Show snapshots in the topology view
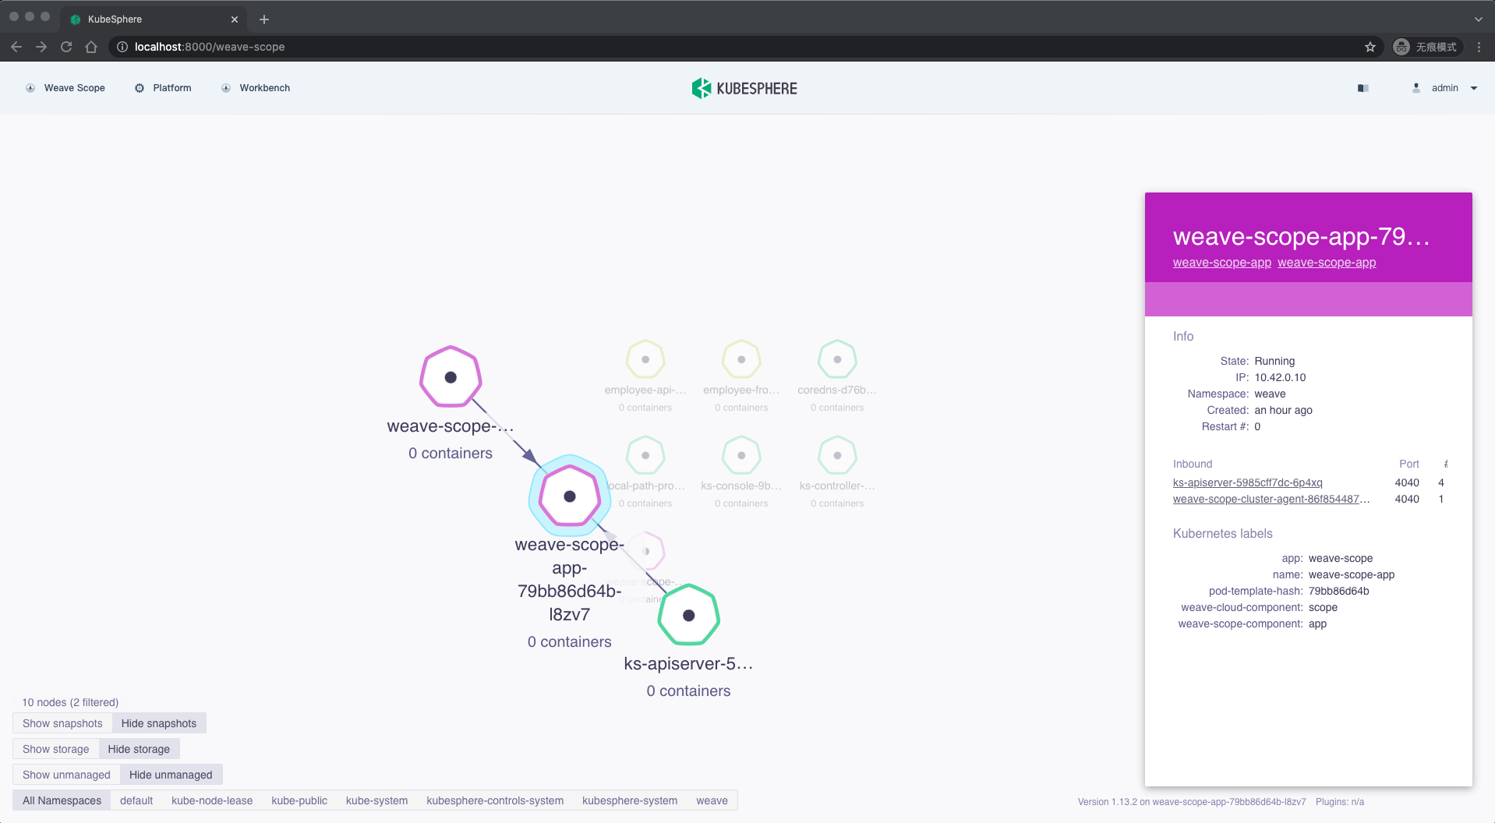The width and height of the screenshot is (1495, 823). click(62, 723)
